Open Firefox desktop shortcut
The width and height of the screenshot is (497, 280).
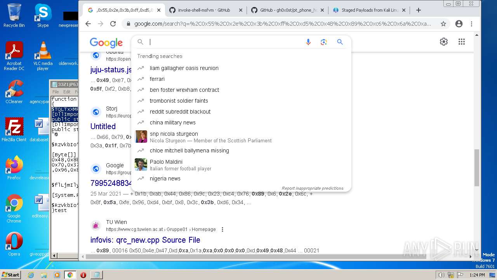point(14,168)
